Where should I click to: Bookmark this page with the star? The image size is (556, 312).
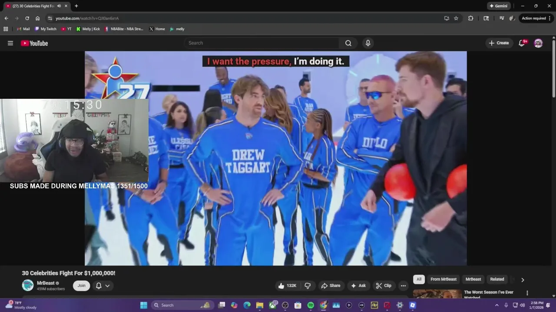[456, 18]
